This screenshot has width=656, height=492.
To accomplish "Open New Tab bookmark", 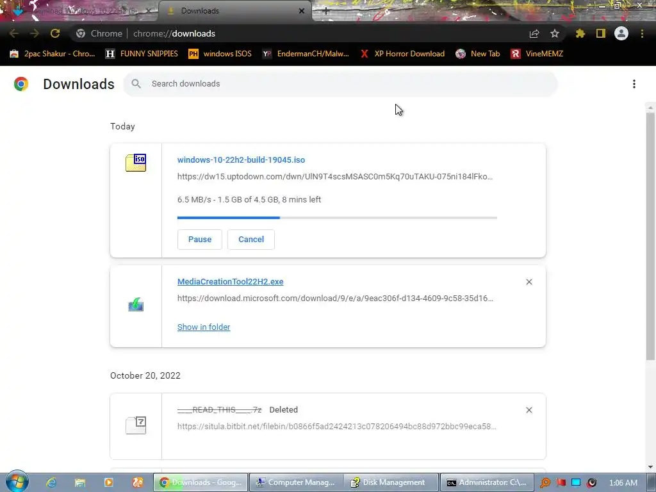I will (478, 54).
